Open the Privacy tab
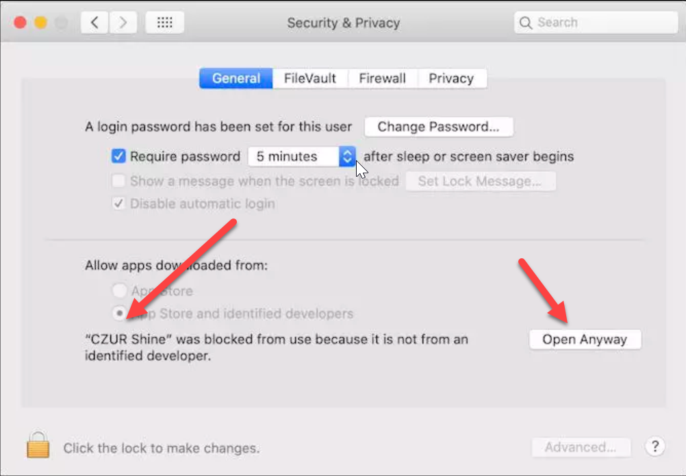Image resolution: width=686 pixels, height=476 pixels. pyautogui.click(x=451, y=78)
